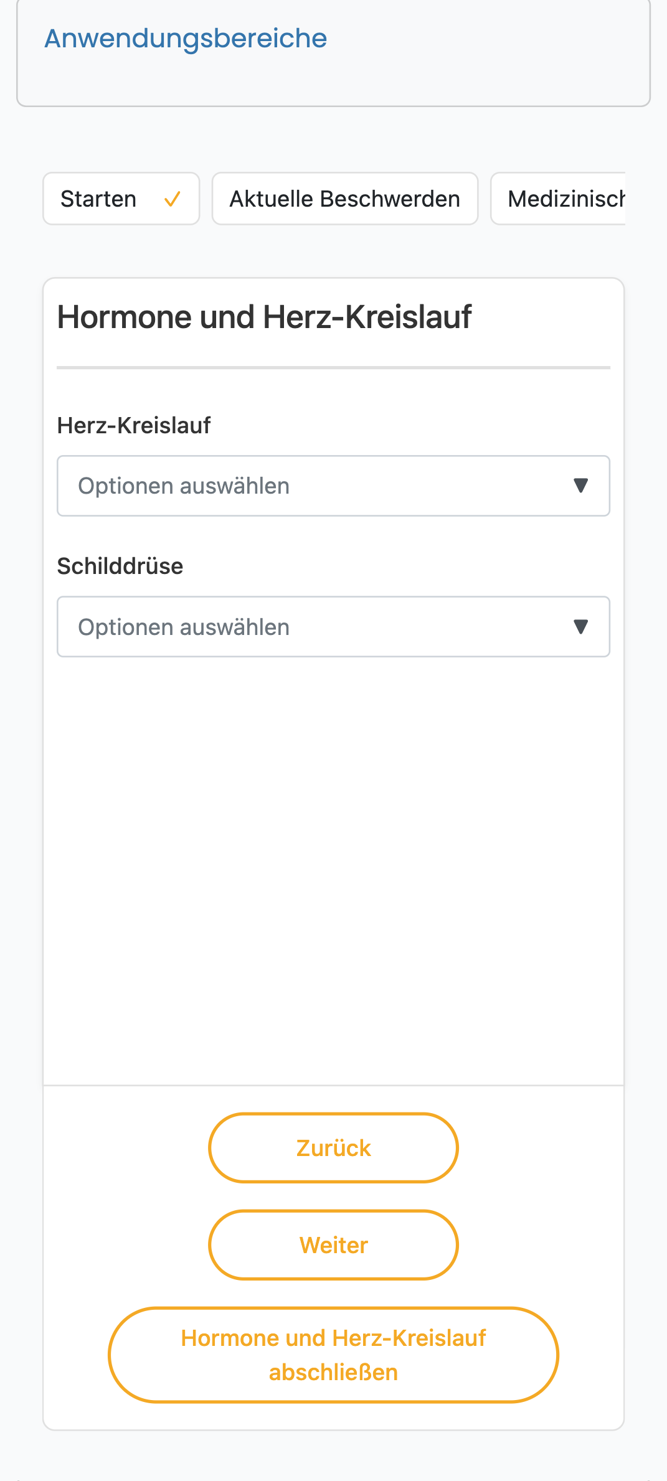
Task: Click the Anwendungsbereiche card container
Action: pos(333,53)
